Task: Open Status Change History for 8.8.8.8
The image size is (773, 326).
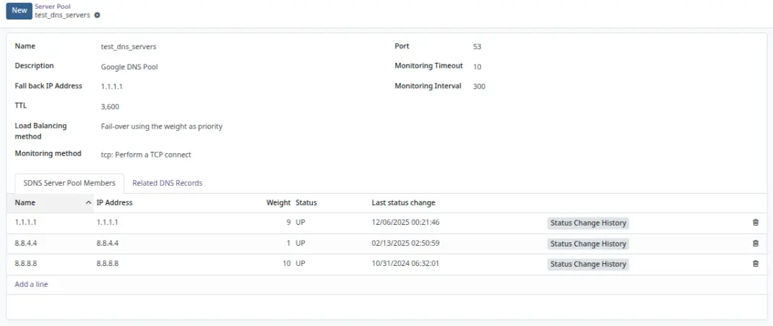Action: pyautogui.click(x=588, y=265)
